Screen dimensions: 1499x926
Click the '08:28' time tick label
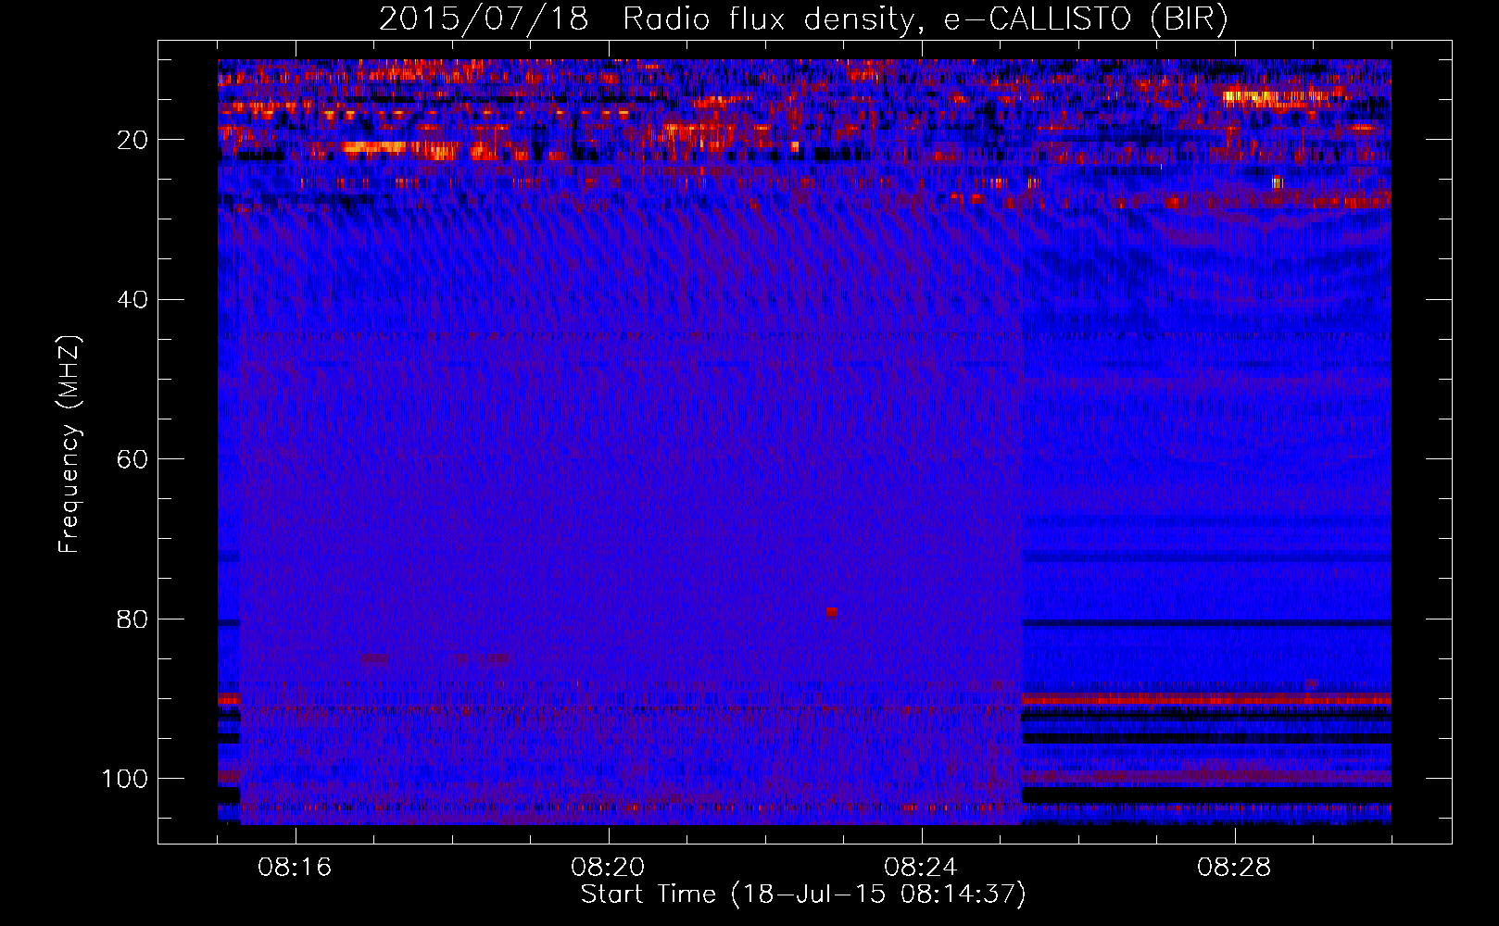(x=1234, y=868)
